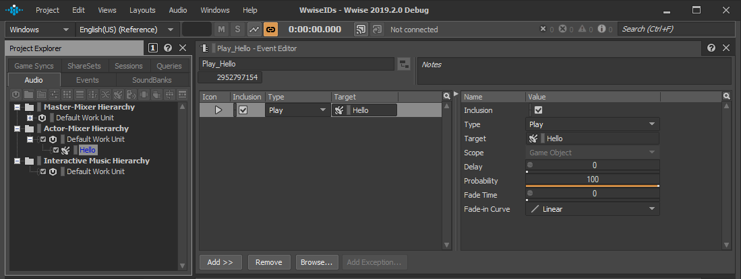Click the graph monitor icon in toolbar

pos(254,30)
